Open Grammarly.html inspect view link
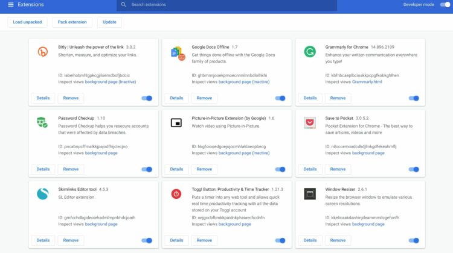Viewport: 453px width, 253px height. click(x=367, y=82)
